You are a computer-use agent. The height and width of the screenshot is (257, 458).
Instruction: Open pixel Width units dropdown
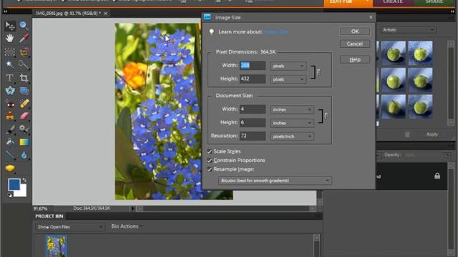coord(288,66)
